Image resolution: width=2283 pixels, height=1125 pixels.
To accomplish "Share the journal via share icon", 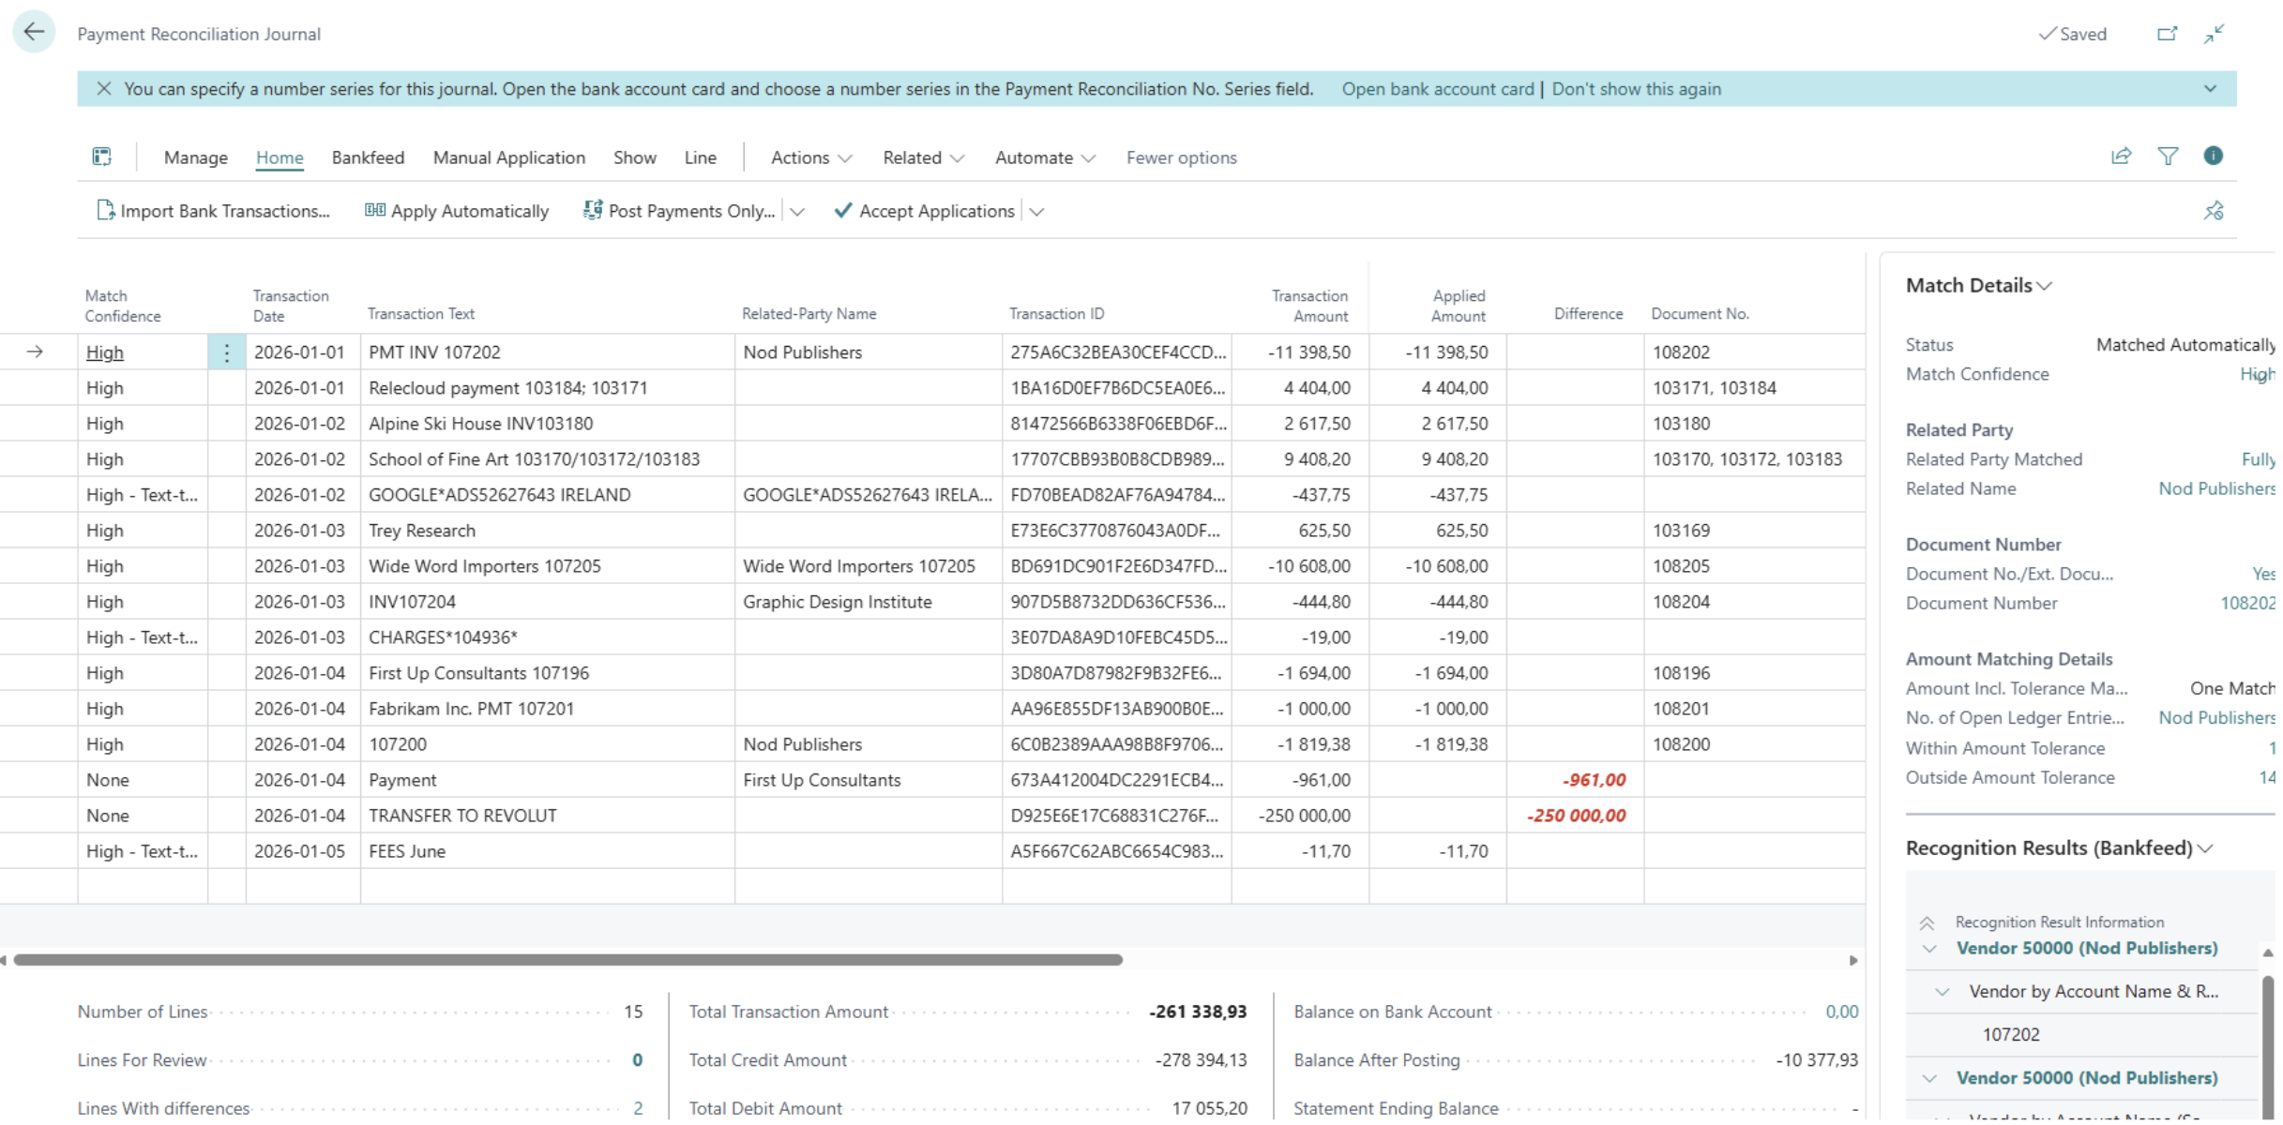I will click(2122, 157).
